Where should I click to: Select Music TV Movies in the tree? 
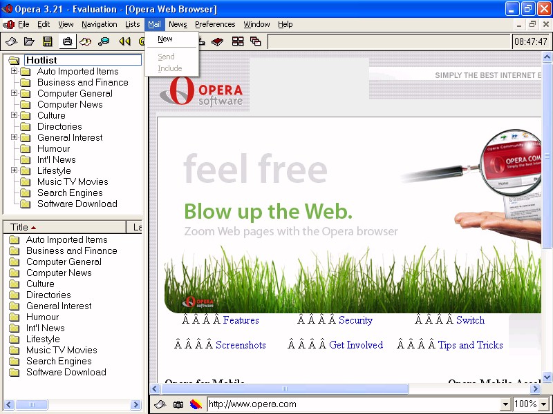tap(73, 182)
